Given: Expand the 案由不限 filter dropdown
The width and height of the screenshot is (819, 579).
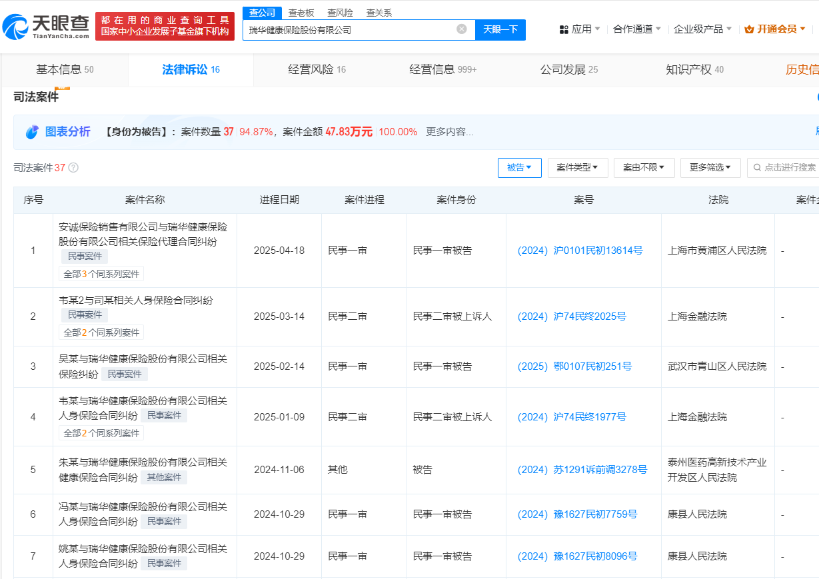Looking at the screenshot, I should (x=644, y=168).
